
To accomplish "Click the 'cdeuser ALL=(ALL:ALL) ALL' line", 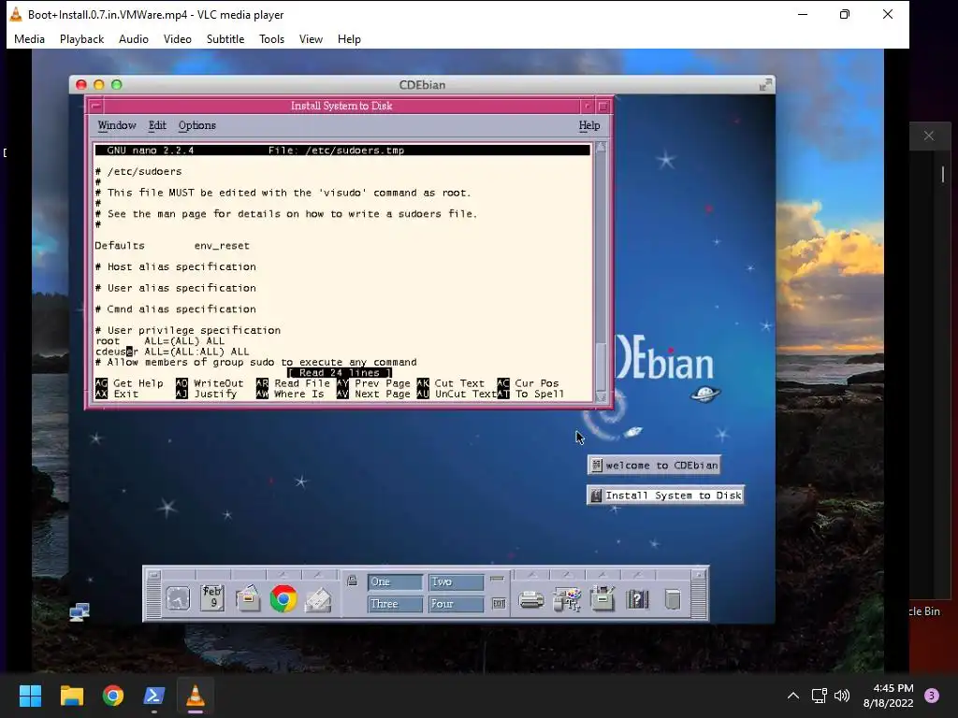I will point(172,352).
